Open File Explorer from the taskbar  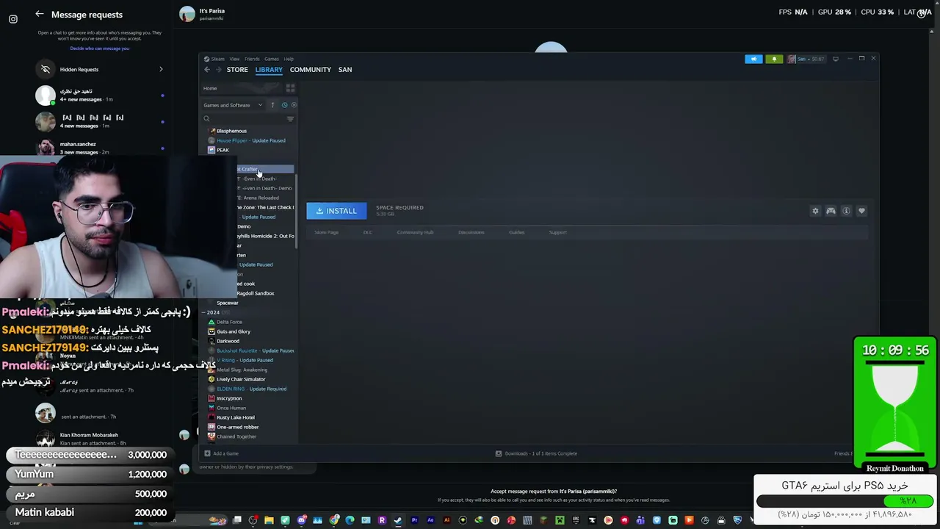pos(270,520)
